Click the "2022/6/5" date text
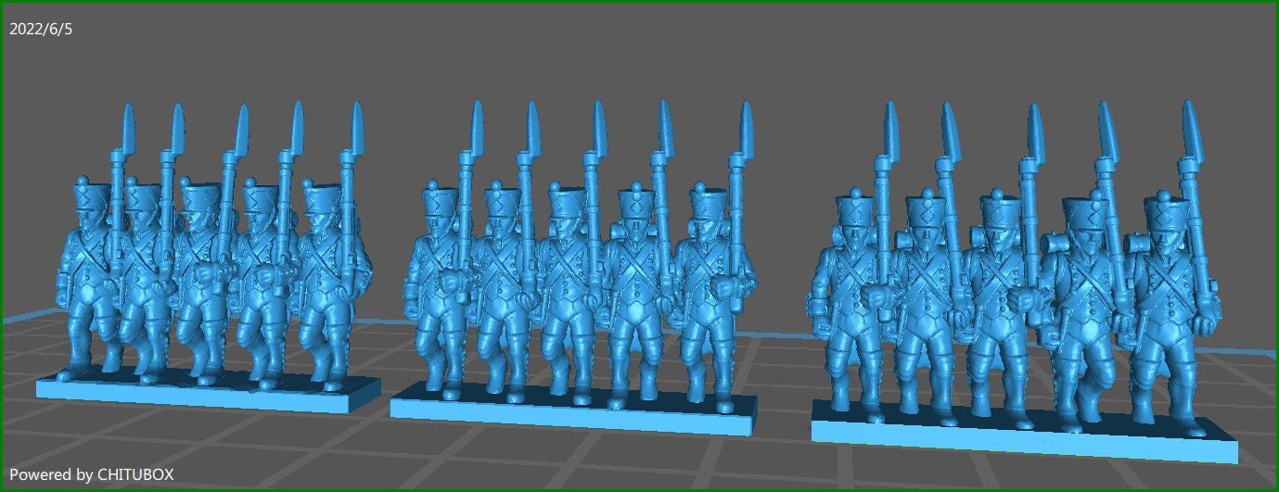This screenshot has height=492, width=1279. point(41,30)
